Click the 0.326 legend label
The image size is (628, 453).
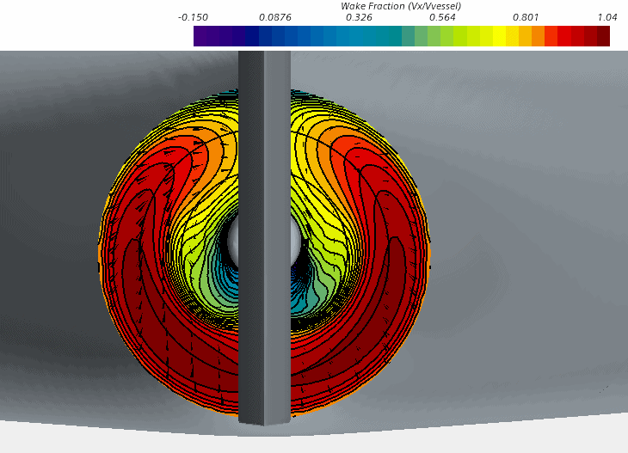pos(359,17)
